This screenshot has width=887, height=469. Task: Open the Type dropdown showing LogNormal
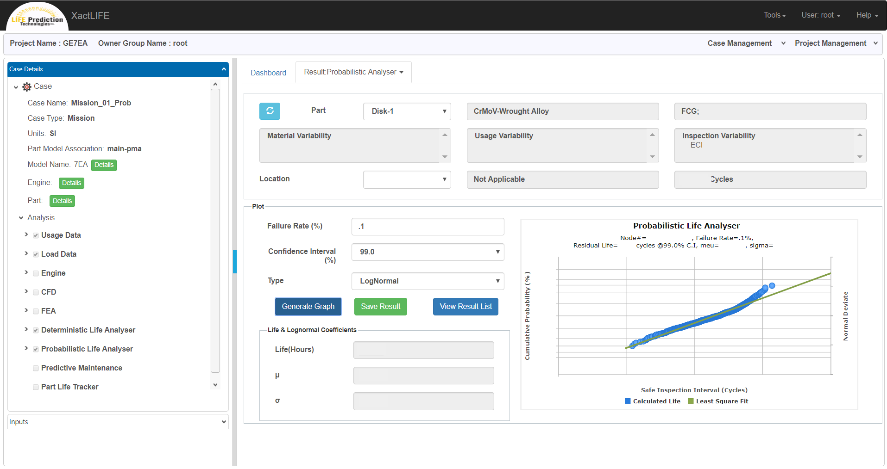428,281
